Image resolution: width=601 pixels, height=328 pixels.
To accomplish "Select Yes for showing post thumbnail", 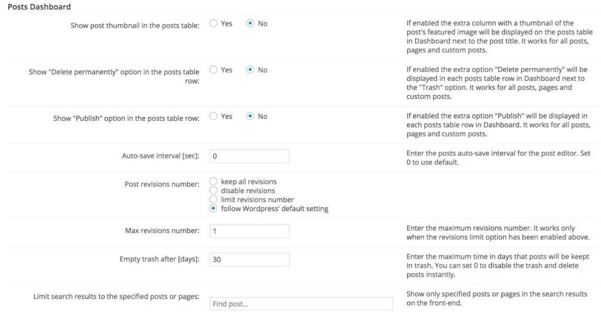I will click(x=213, y=24).
